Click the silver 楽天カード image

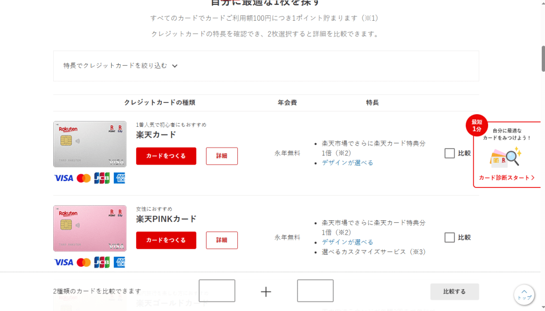(90, 144)
